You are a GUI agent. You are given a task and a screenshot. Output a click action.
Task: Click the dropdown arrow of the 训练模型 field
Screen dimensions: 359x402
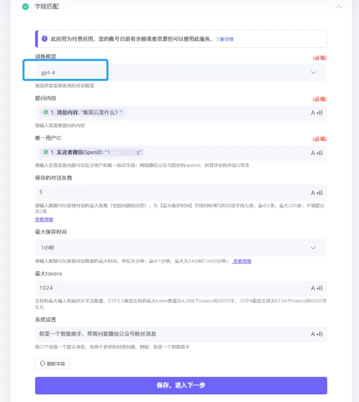click(x=313, y=73)
